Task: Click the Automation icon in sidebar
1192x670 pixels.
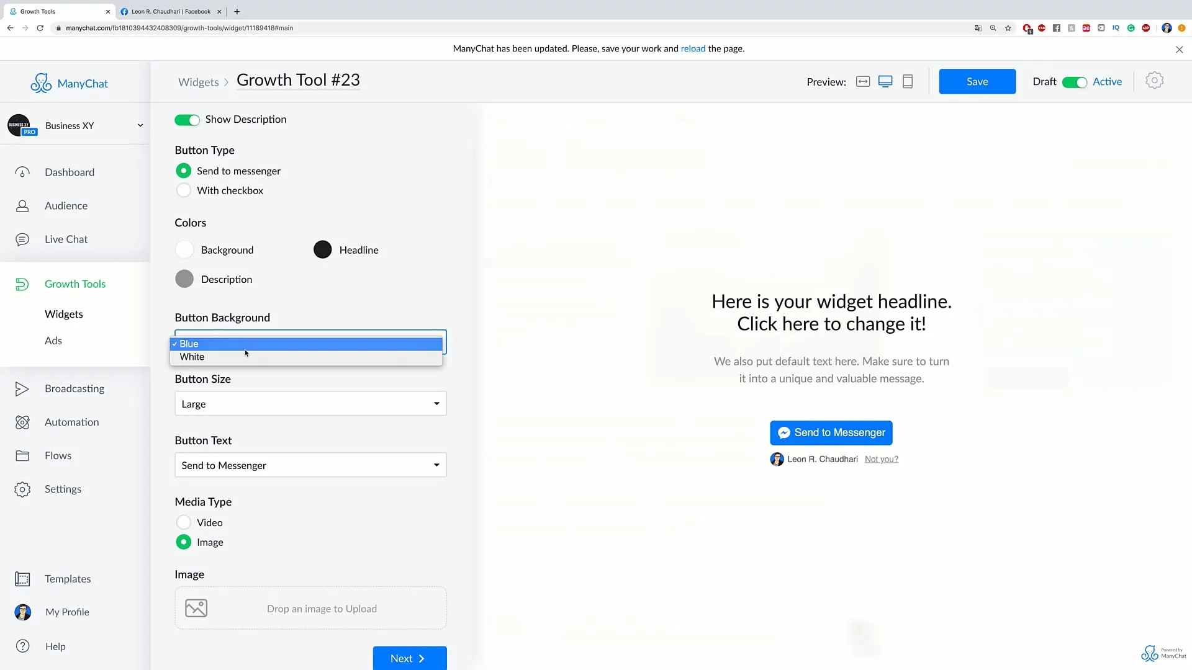Action: click(22, 422)
